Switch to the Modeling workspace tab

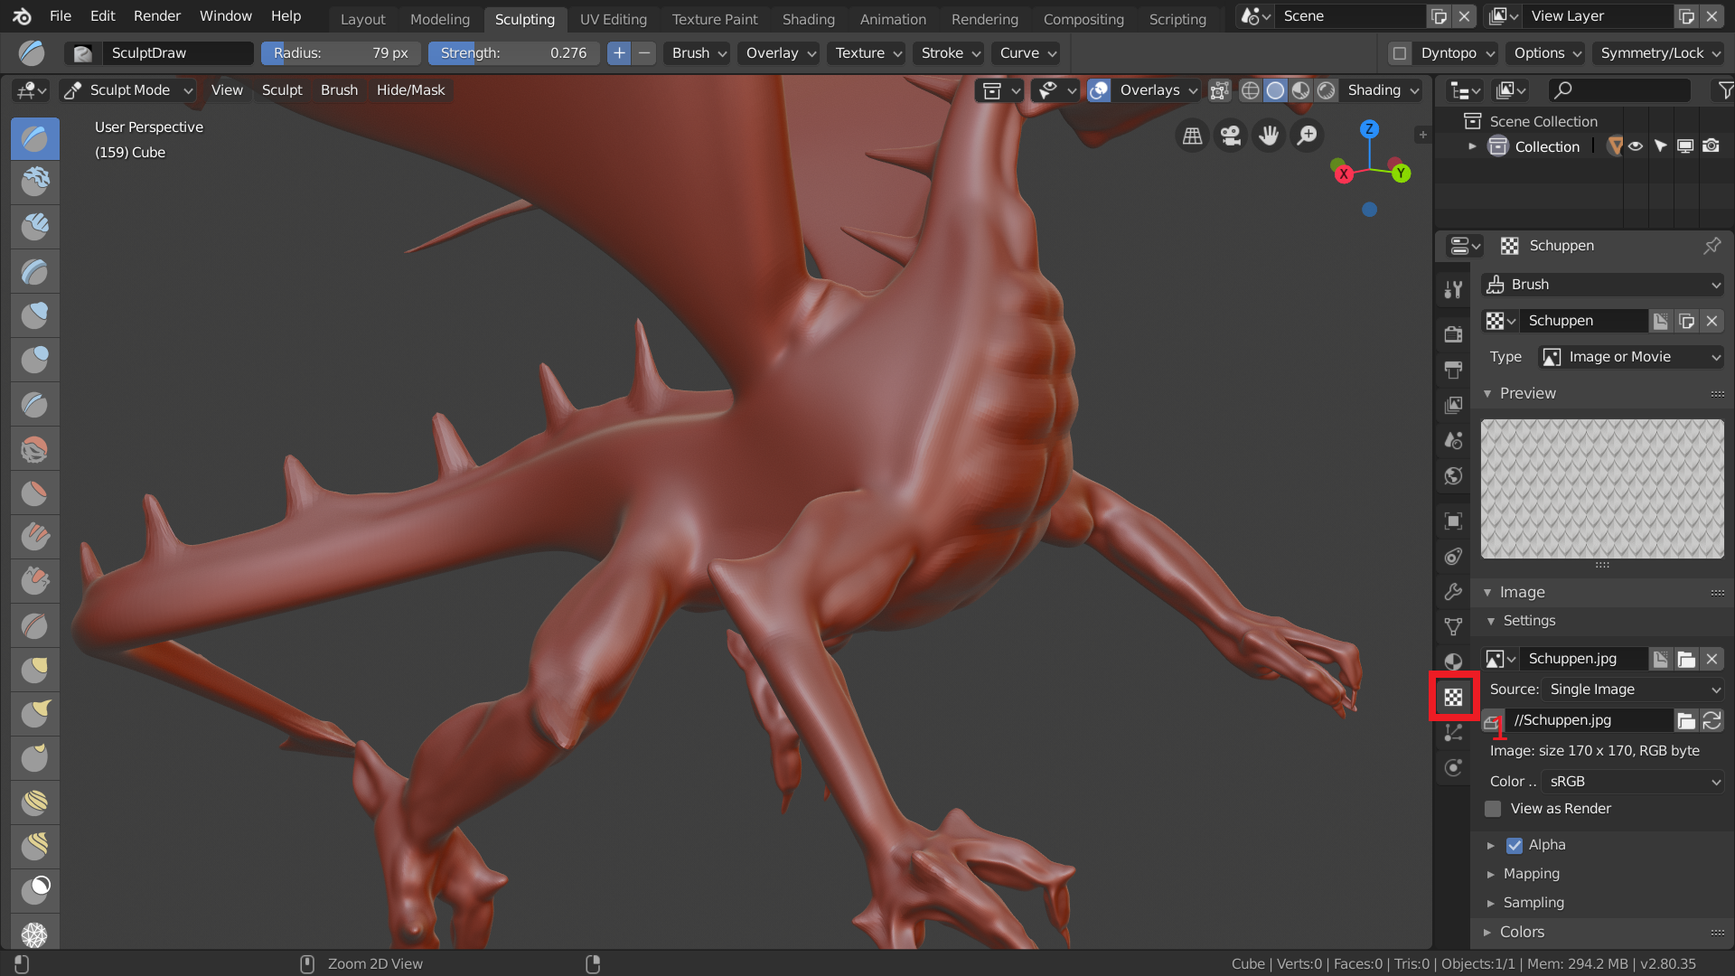tap(440, 19)
